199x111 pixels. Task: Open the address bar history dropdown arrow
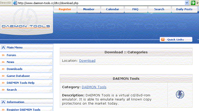point(187,3)
